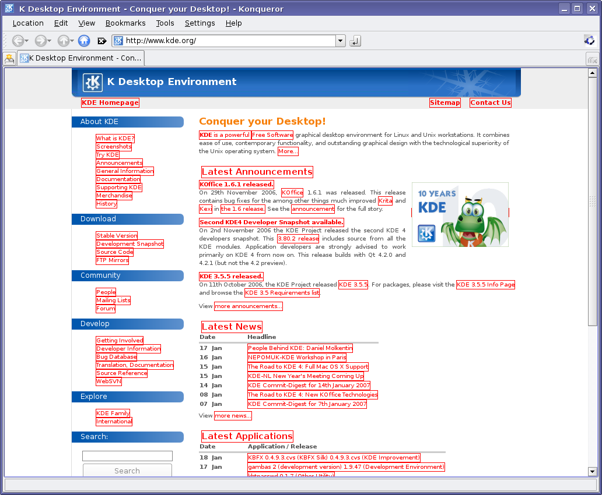Open the KDE 3.5.5 Info Page link
The height and width of the screenshot is (495, 602).
click(x=486, y=285)
